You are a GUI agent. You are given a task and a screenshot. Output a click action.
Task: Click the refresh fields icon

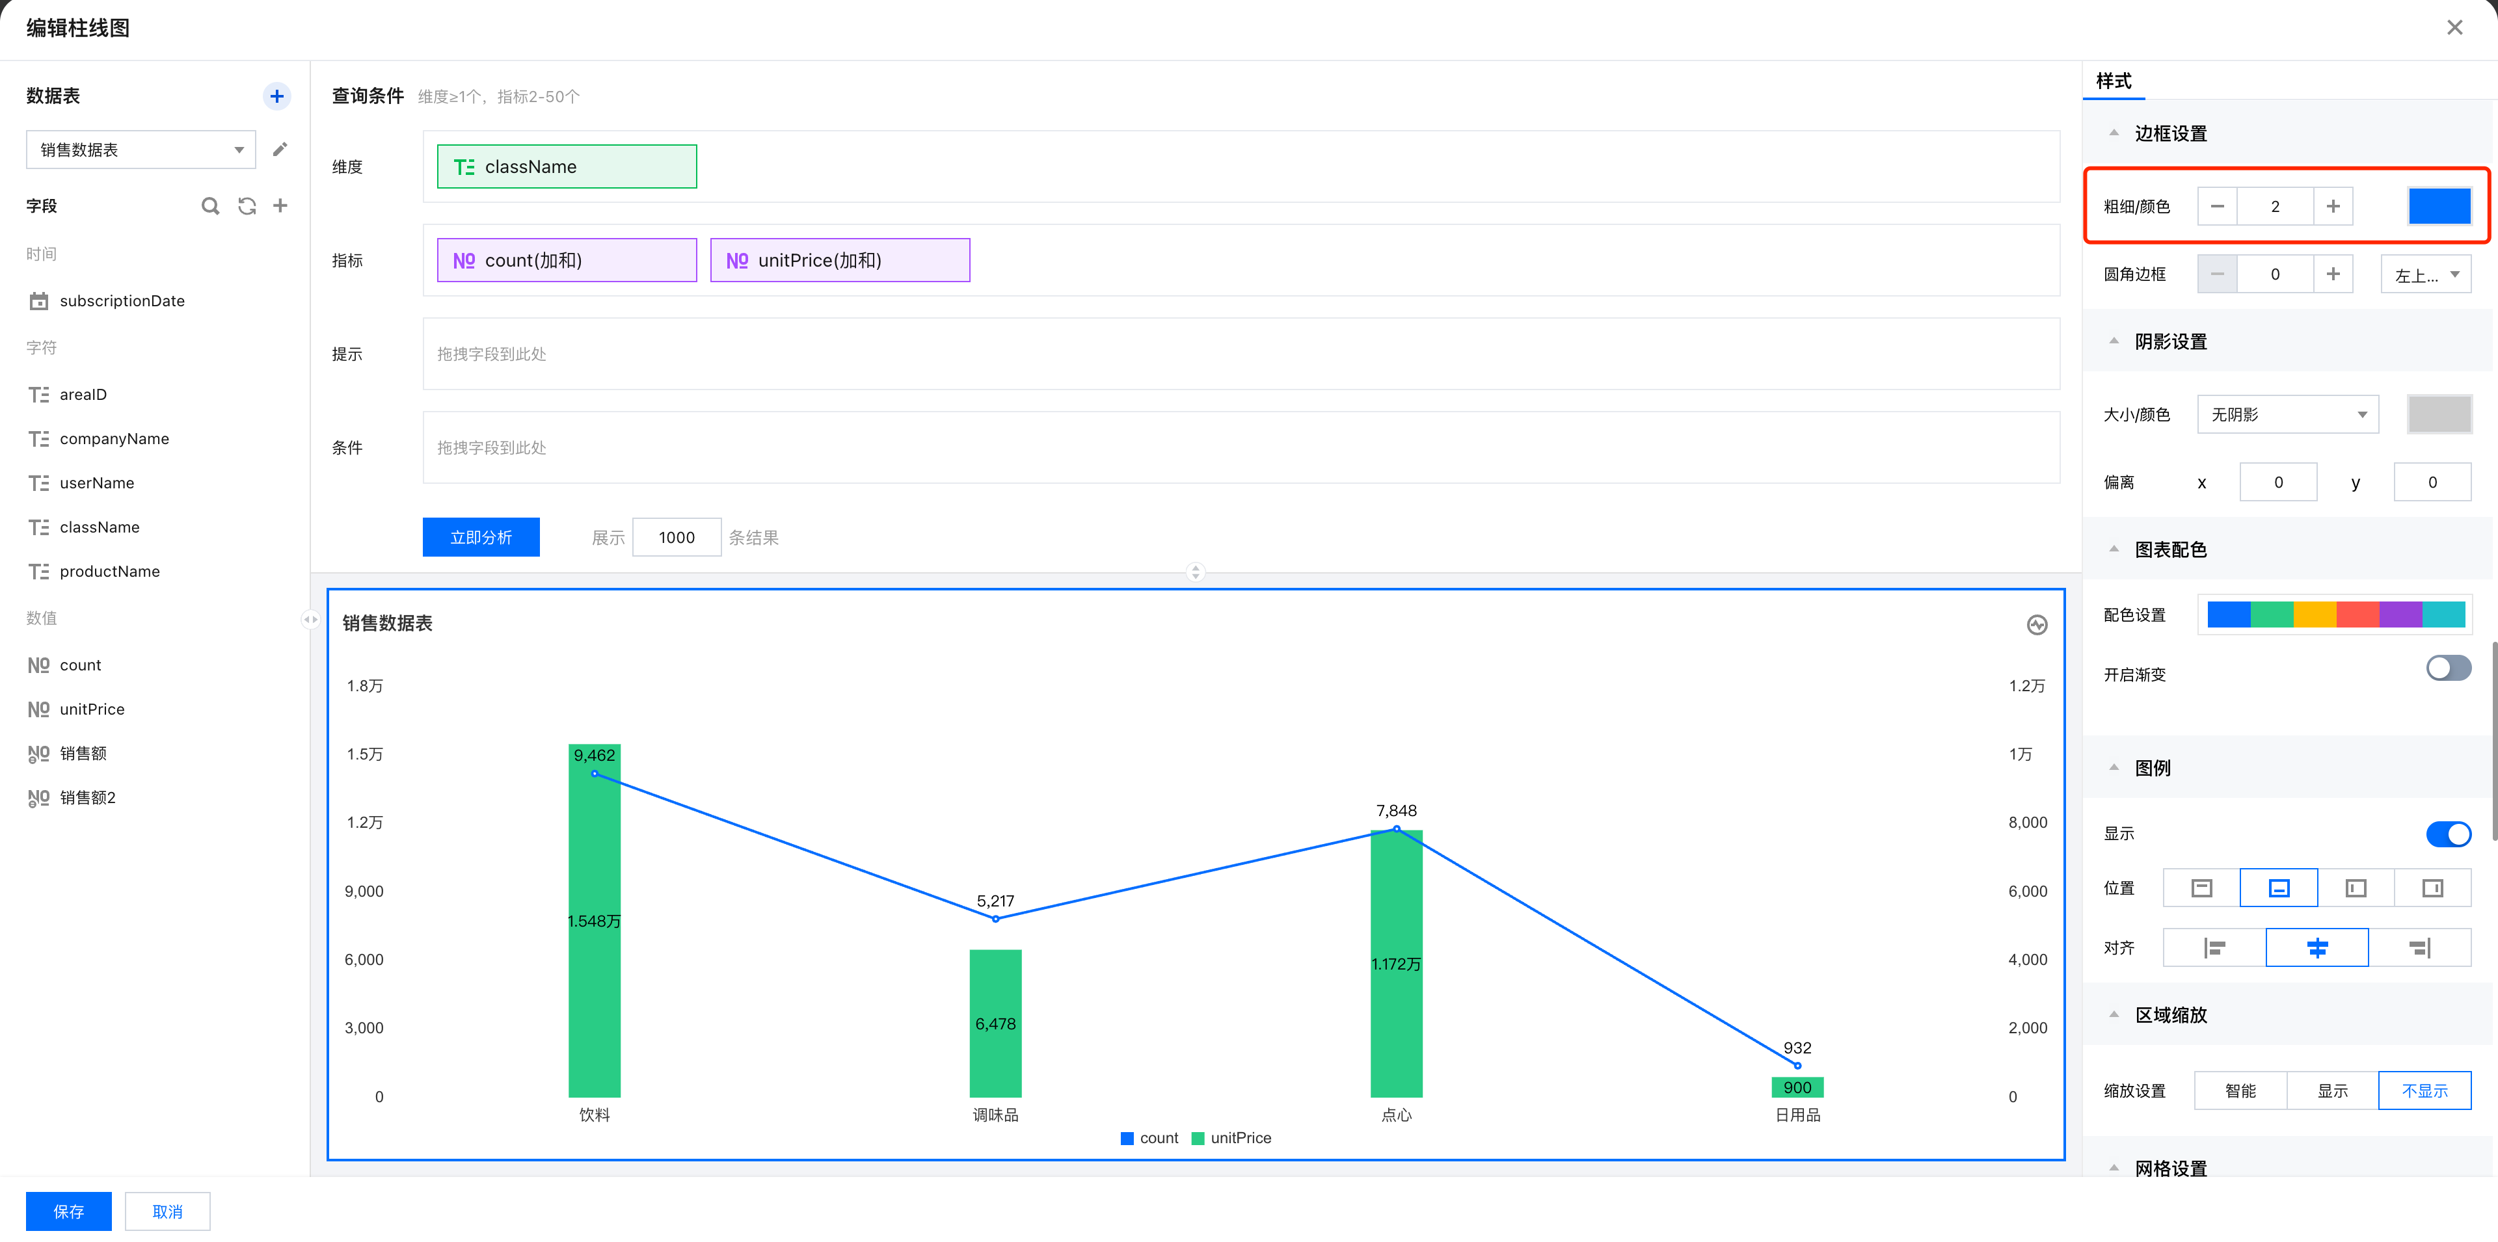[x=247, y=205]
